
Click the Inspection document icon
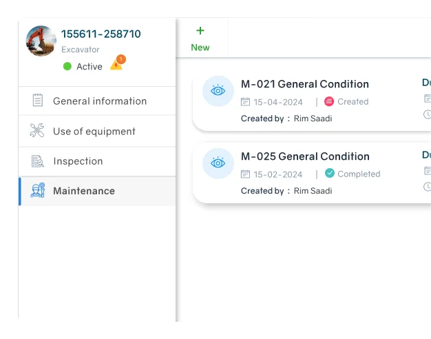pos(38,161)
